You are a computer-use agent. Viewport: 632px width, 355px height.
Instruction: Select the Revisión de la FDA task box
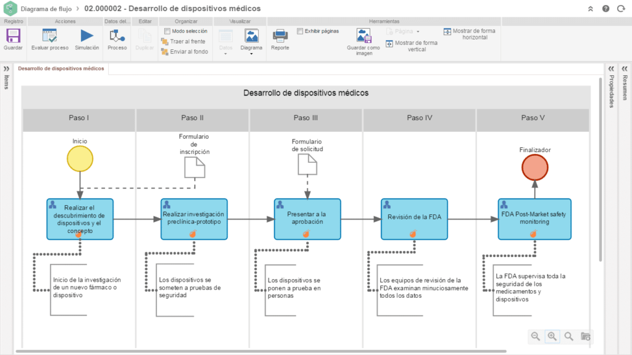pyautogui.click(x=415, y=218)
